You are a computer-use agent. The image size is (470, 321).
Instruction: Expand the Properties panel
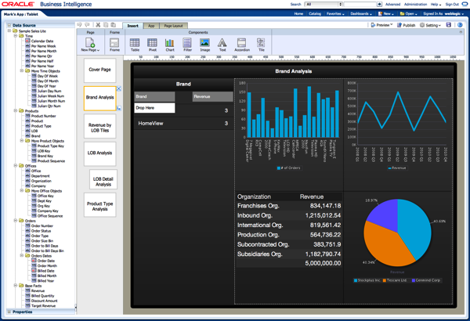[x=9, y=312]
